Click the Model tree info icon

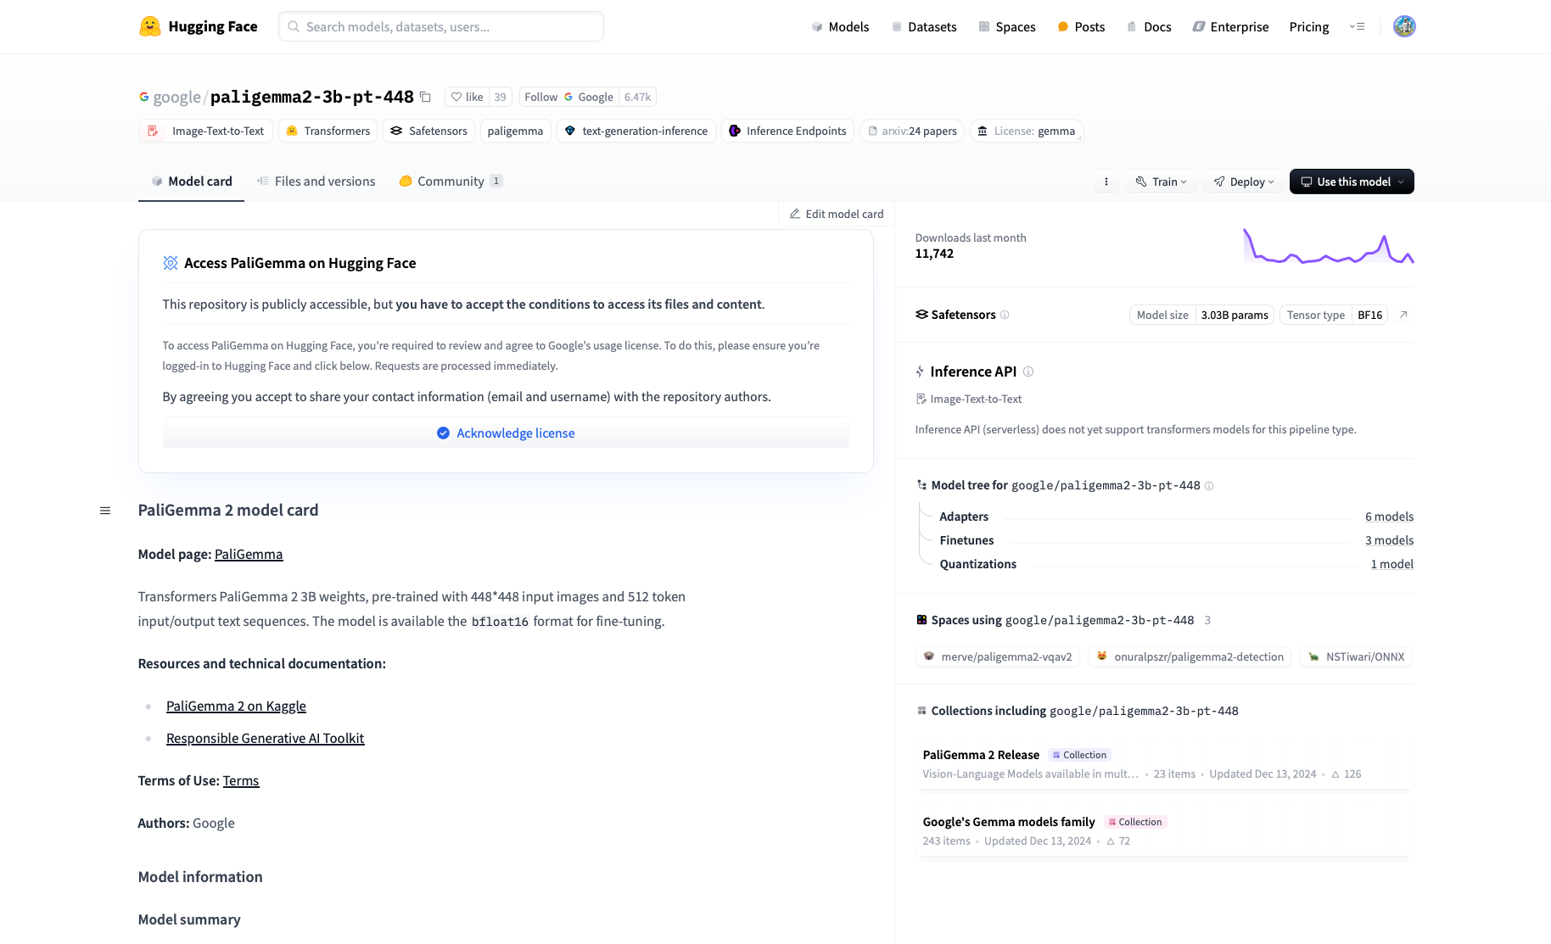[x=1209, y=486]
